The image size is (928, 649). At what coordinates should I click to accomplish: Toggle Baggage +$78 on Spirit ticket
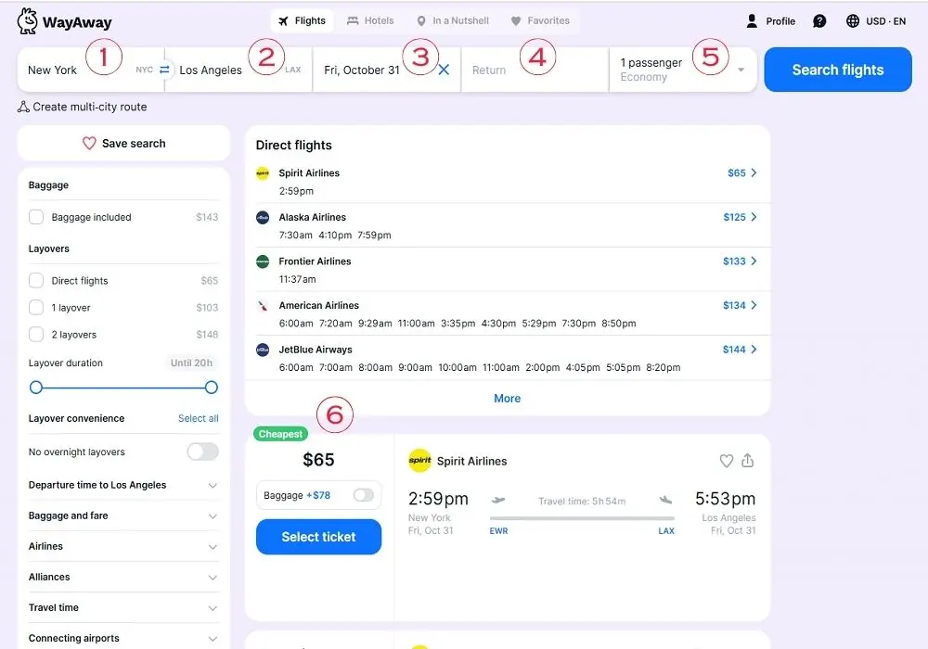pyautogui.click(x=364, y=495)
